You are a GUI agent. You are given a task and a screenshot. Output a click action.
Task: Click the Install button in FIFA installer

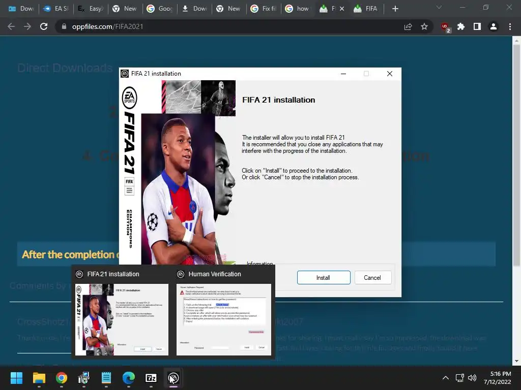pyautogui.click(x=323, y=278)
